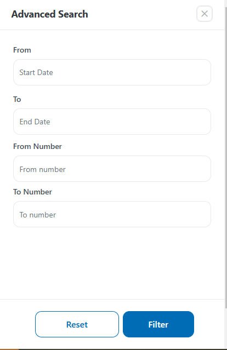Select the End Date placeholder text
The height and width of the screenshot is (350, 227).
[x=35, y=122]
